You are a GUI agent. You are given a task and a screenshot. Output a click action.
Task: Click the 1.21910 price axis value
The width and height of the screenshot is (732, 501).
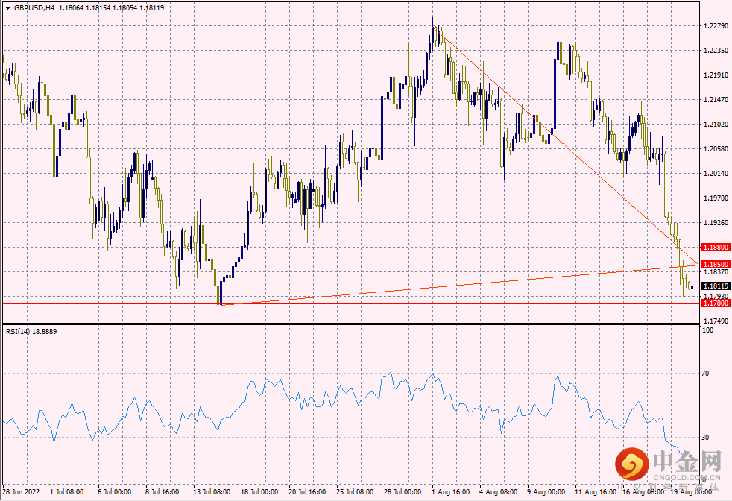click(x=716, y=75)
